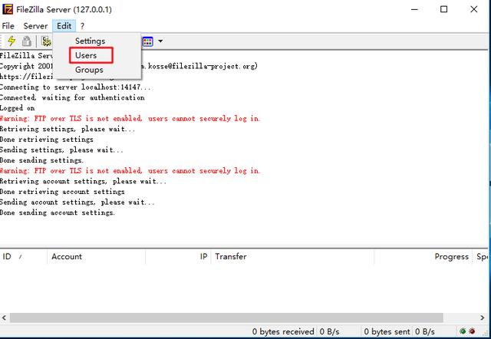The width and height of the screenshot is (491, 339).
Task: Open the Server menu
Action: [x=35, y=26]
